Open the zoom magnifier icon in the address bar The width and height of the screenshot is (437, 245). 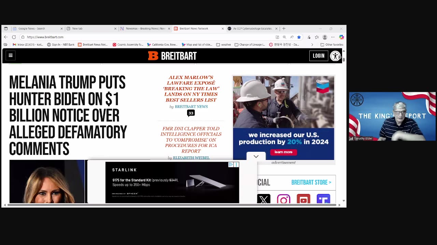coord(284,37)
